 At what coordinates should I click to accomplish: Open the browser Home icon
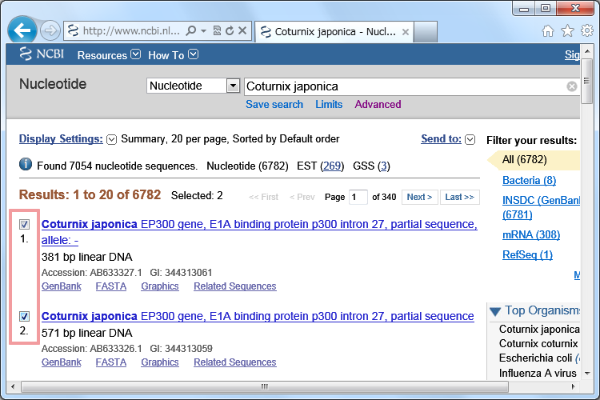[x=548, y=31]
